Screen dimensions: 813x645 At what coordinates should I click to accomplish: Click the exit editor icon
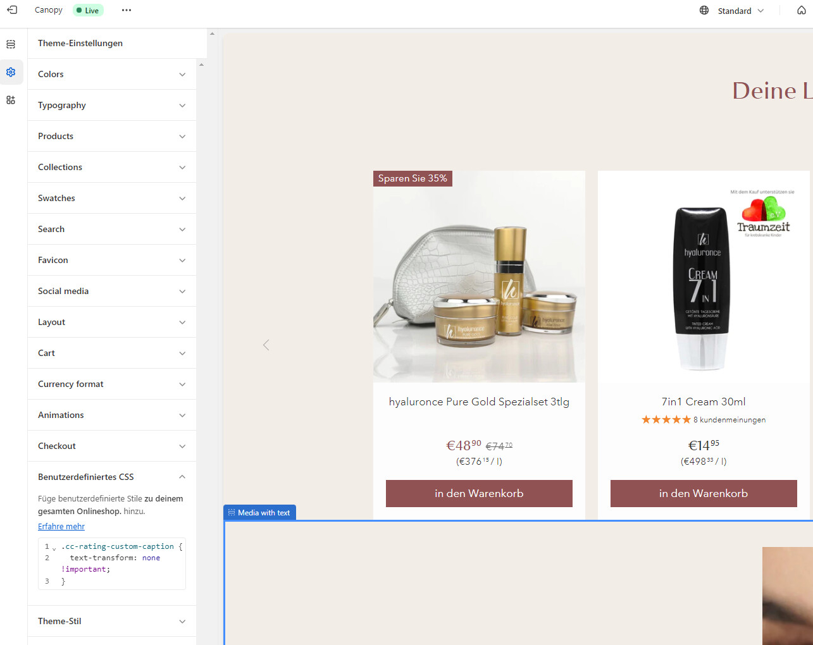12,10
